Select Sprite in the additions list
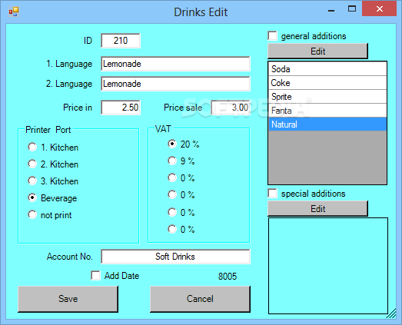402x325 pixels. (x=327, y=97)
